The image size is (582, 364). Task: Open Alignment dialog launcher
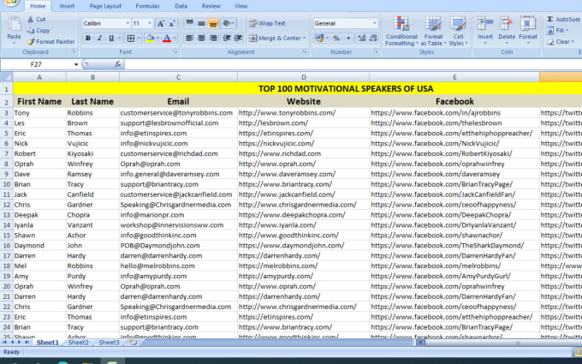[x=305, y=52]
